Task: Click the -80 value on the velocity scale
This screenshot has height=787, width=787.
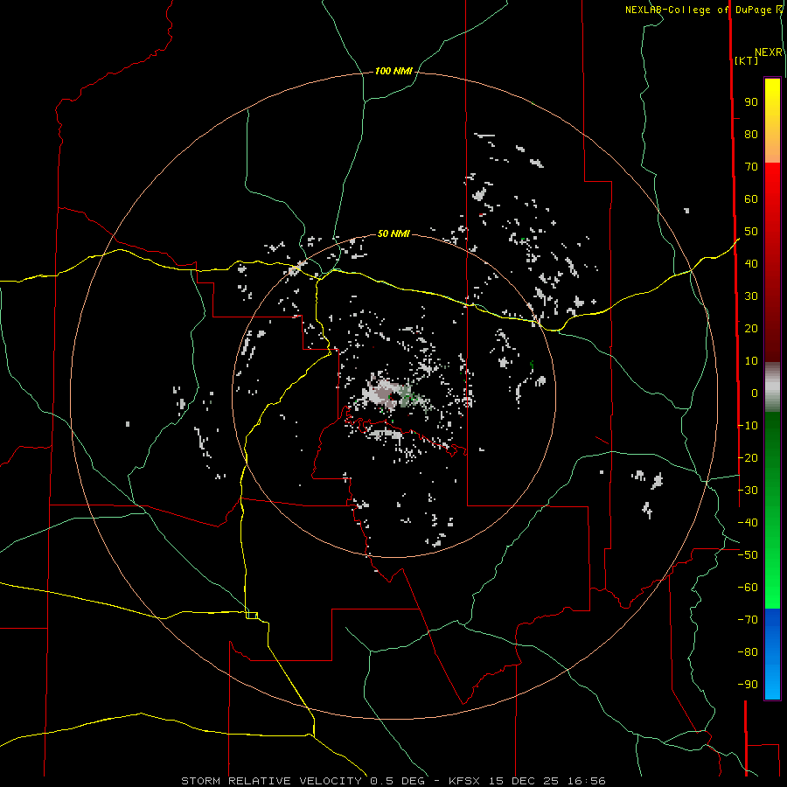Action: (x=748, y=652)
